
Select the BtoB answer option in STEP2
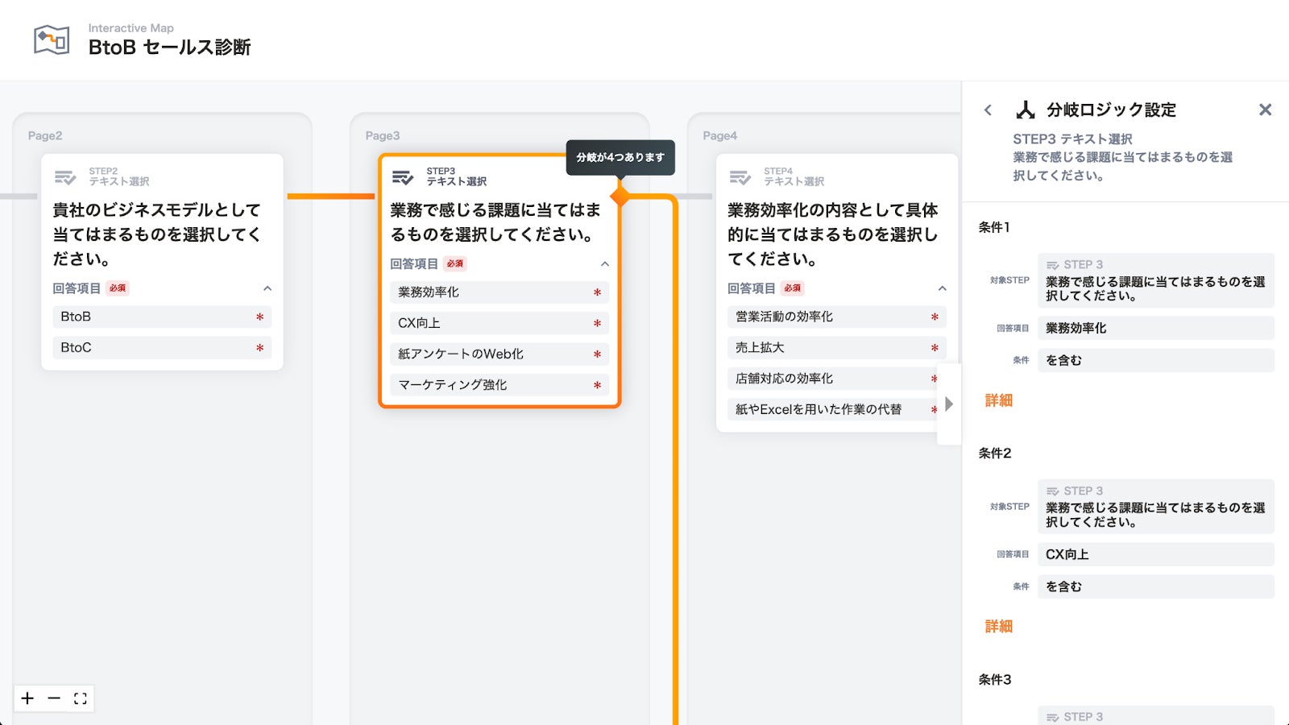click(x=162, y=317)
